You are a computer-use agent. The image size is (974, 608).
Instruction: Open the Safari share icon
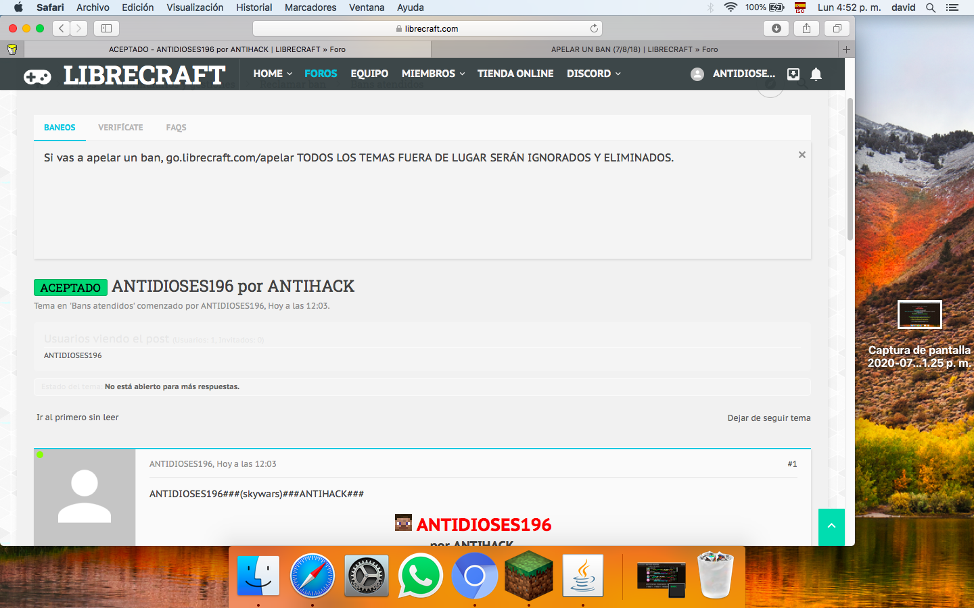point(806,28)
